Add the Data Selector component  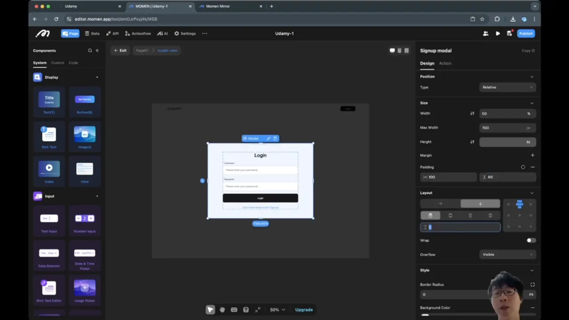tap(49, 256)
